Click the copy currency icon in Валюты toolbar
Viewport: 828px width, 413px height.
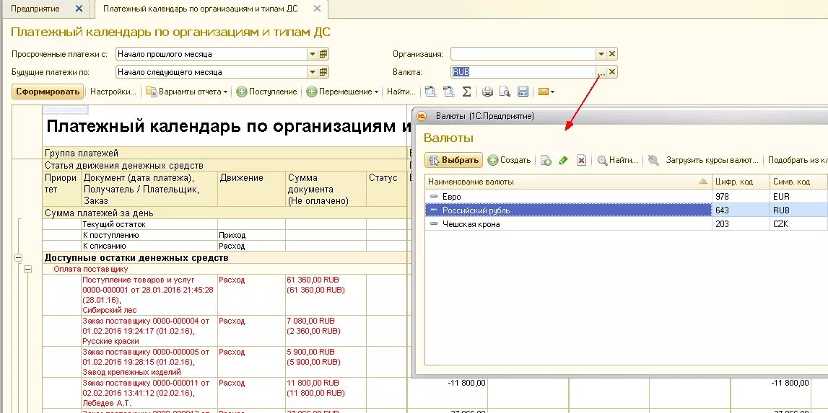coord(546,160)
